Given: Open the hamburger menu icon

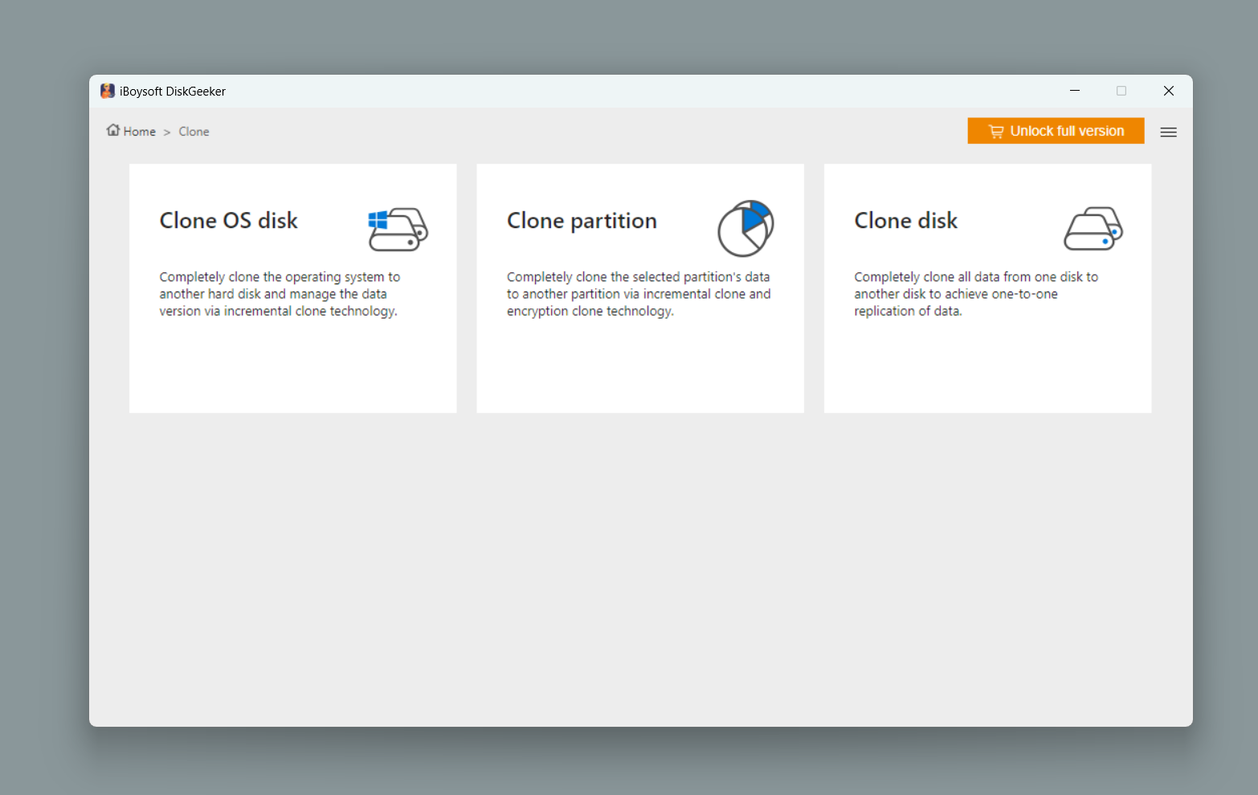Looking at the screenshot, I should [1168, 132].
